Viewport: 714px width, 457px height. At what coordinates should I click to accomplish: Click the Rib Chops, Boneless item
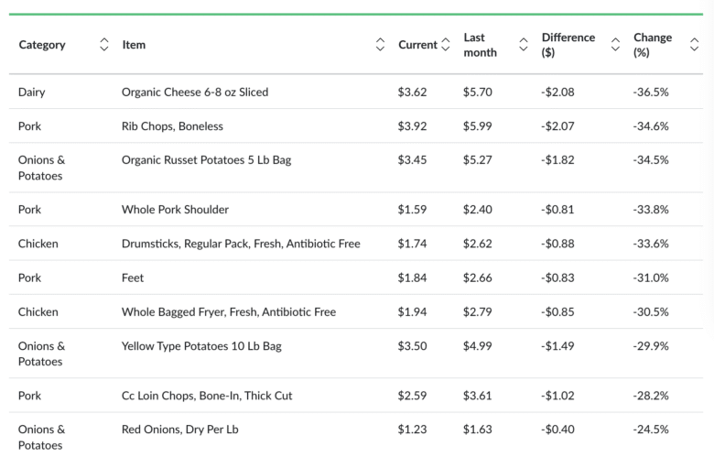click(172, 125)
